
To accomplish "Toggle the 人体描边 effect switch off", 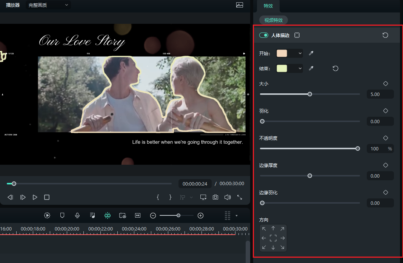I will coord(263,35).
